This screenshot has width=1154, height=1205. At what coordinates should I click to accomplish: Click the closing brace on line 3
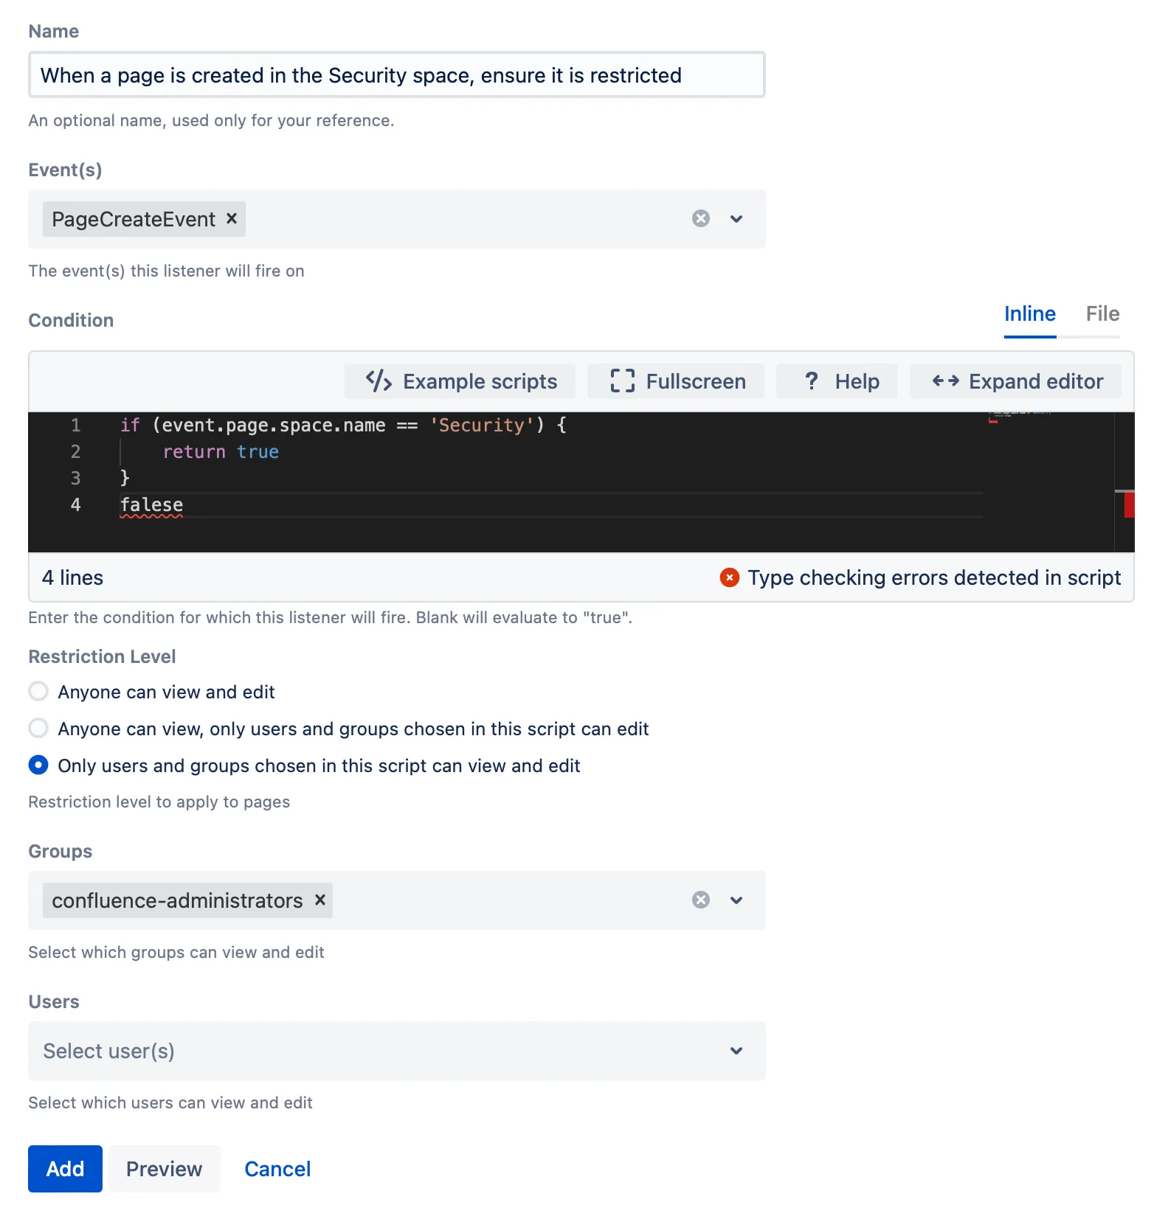pos(125,479)
